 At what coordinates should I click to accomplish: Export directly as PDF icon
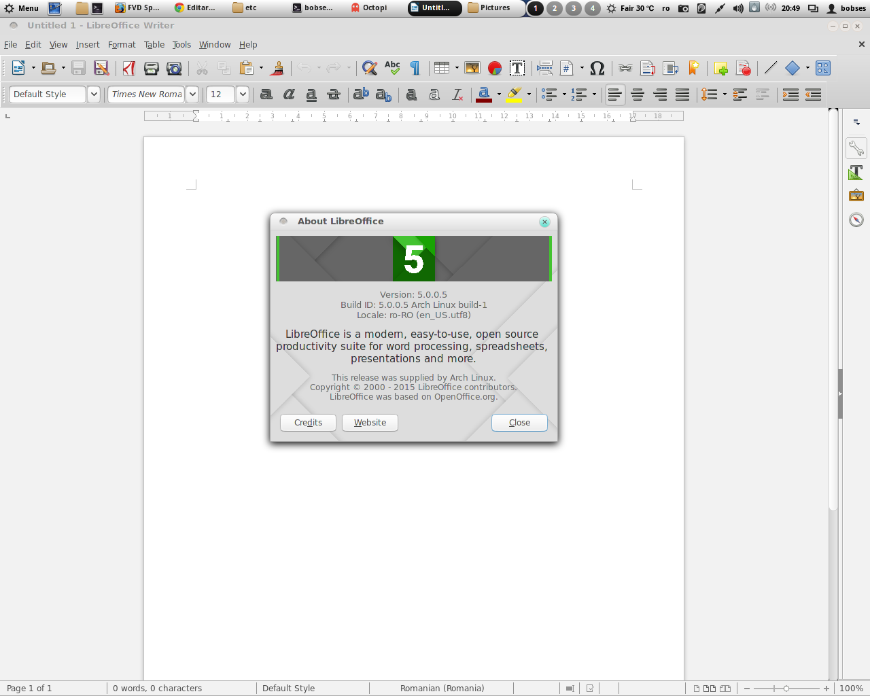(129, 68)
